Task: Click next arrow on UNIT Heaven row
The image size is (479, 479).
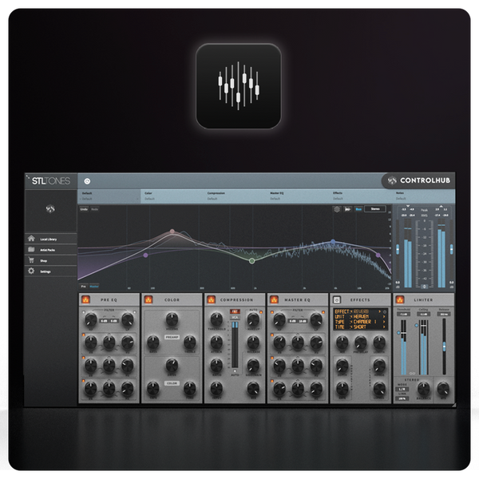Action: (384, 317)
